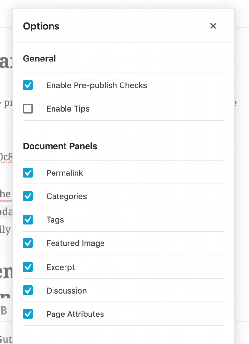Viewport: 249px width, 344px height.
Task: Close the Options dialog with the X icon
Action: (213, 26)
